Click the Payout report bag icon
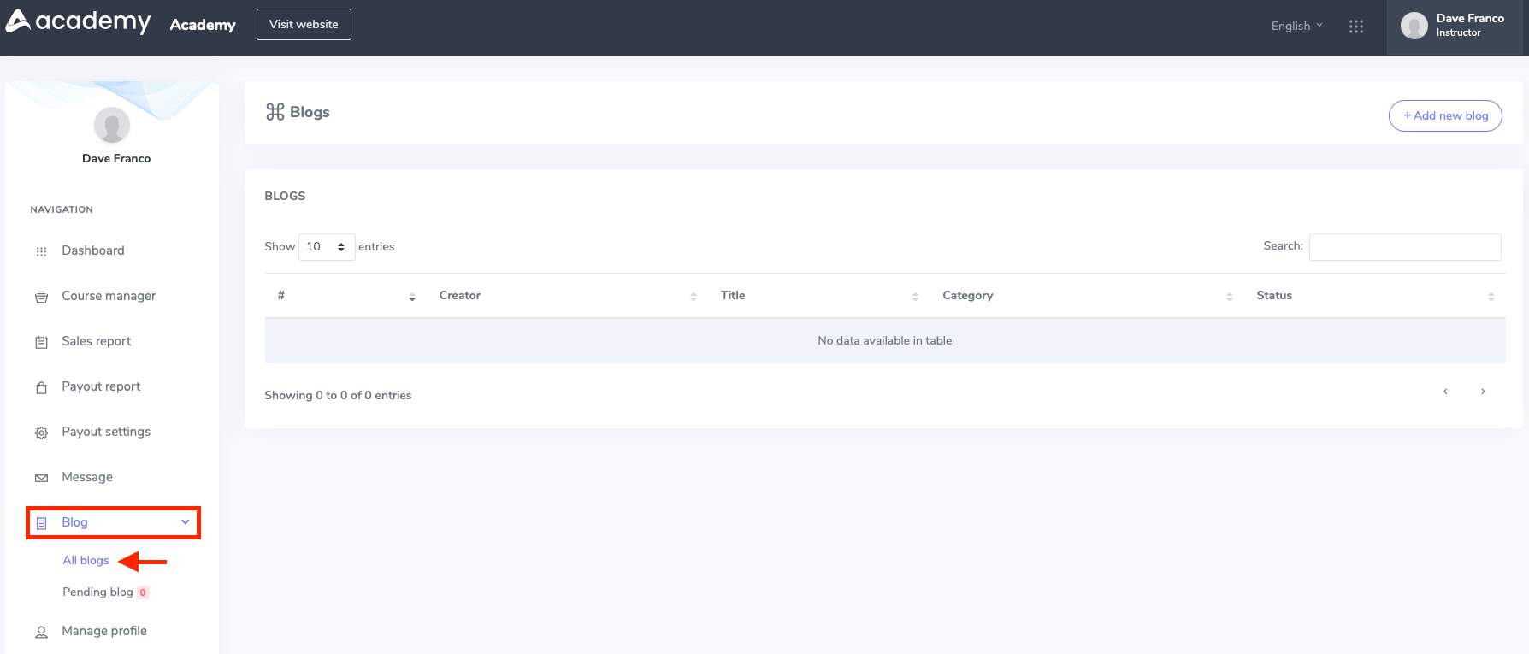The height and width of the screenshot is (654, 1529). [41, 387]
